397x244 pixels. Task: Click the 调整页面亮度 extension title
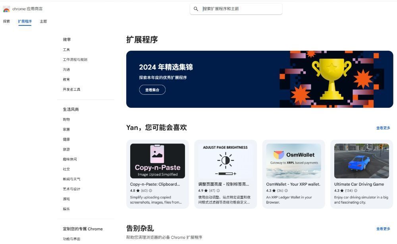pos(224,185)
